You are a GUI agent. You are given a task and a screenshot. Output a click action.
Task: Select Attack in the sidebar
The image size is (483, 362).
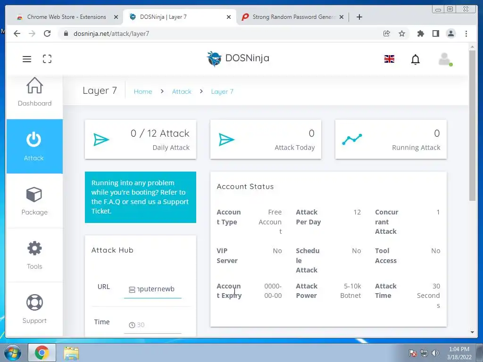click(x=34, y=146)
